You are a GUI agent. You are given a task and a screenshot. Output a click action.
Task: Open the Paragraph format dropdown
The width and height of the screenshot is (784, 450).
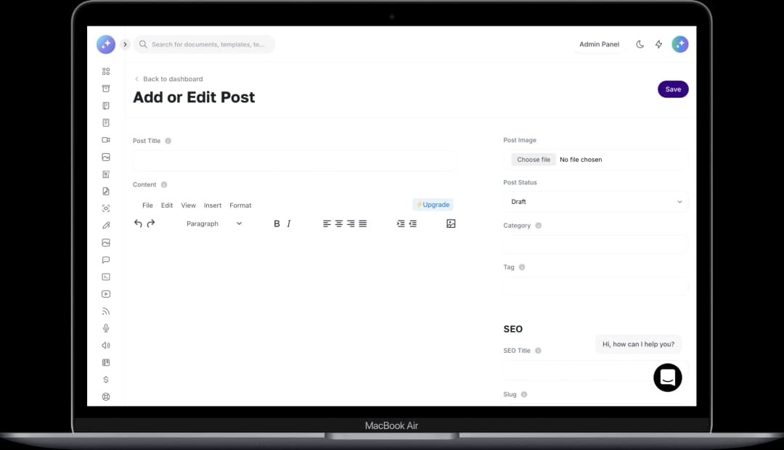[x=214, y=224]
